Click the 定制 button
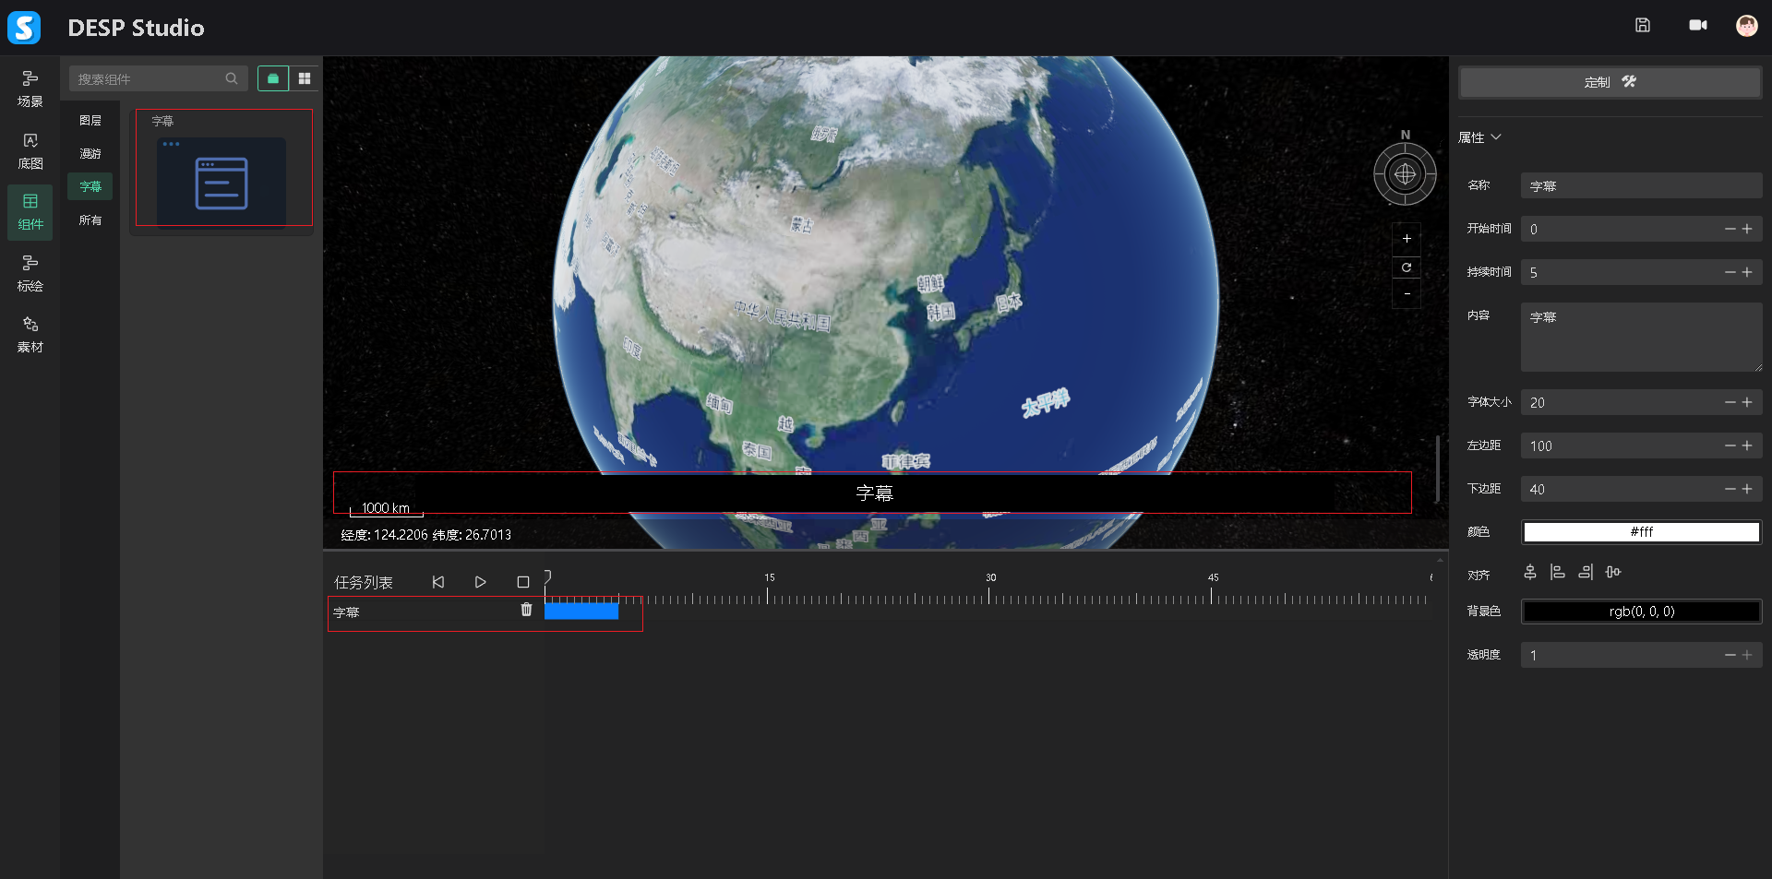Image resolution: width=1772 pixels, height=879 pixels. [x=1610, y=82]
